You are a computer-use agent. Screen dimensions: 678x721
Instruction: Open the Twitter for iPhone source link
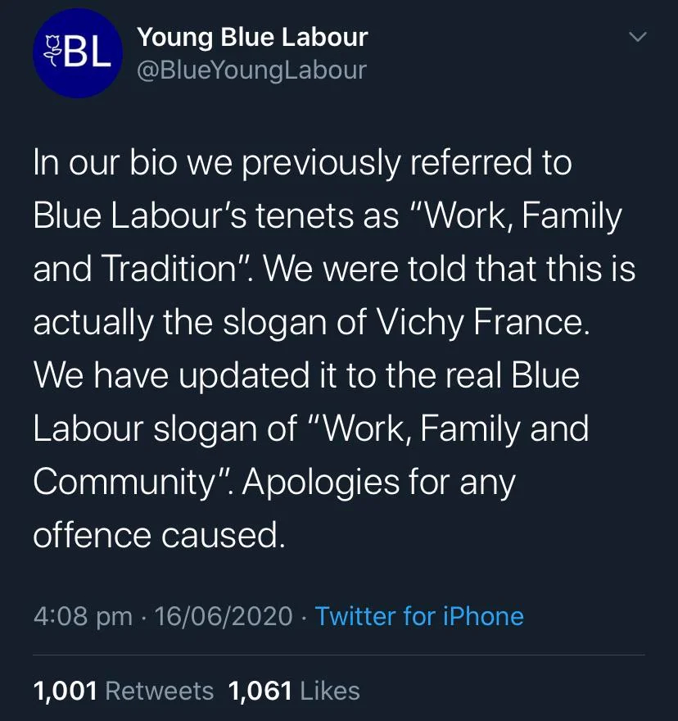[419, 615]
